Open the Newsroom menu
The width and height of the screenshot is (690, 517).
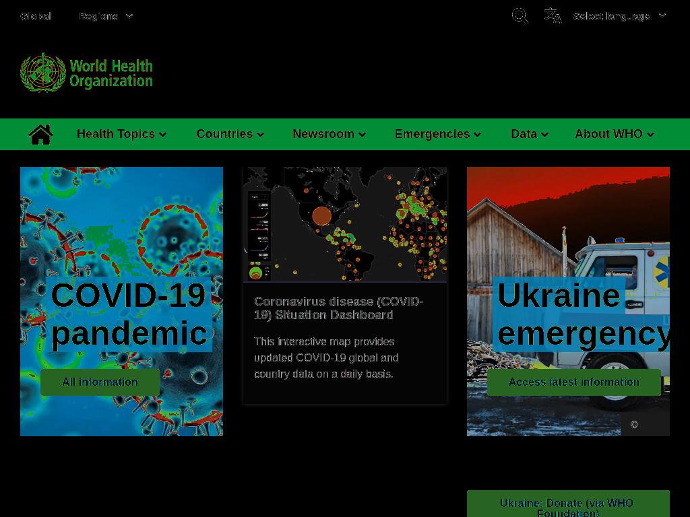[329, 134]
